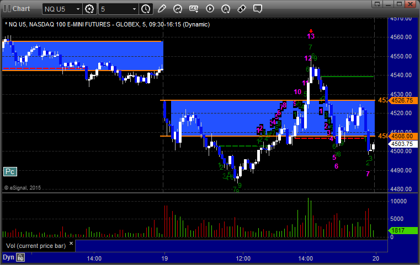Screen dimensions: 420x265
Task: Click the Vol (current price bar) label
Action: (x=36, y=246)
